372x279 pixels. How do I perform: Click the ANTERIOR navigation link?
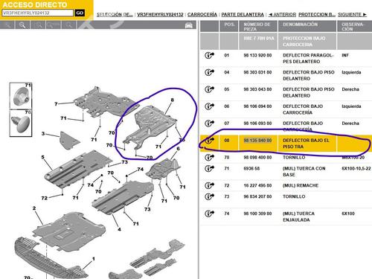(x=282, y=15)
